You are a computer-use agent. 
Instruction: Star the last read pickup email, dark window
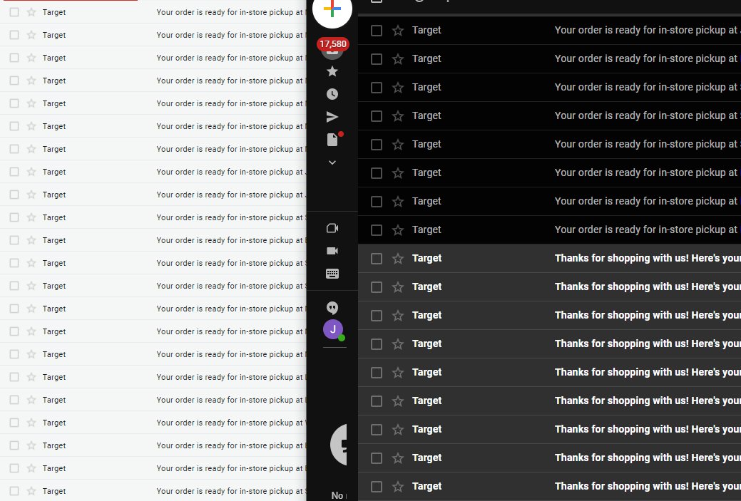tap(398, 230)
